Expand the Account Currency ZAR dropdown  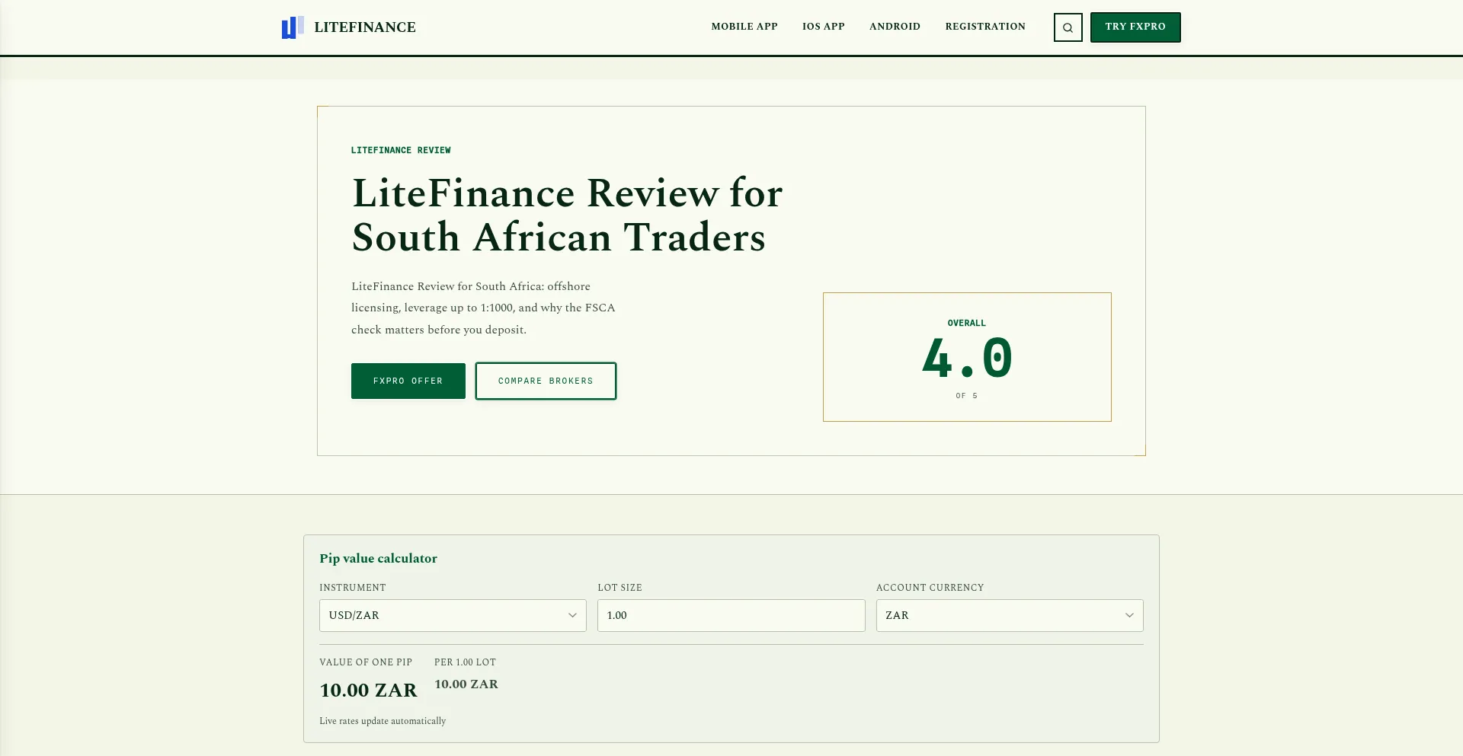coord(1010,615)
